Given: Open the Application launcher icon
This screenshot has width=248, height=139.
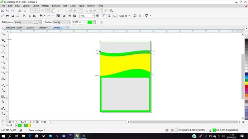Looking at the screenshot, I should [146, 16].
